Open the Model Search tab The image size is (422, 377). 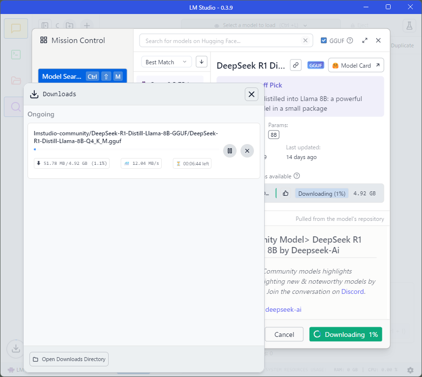[x=62, y=76]
